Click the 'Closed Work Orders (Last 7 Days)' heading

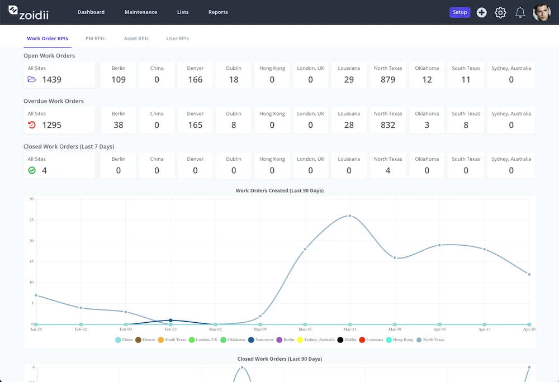[69, 147]
